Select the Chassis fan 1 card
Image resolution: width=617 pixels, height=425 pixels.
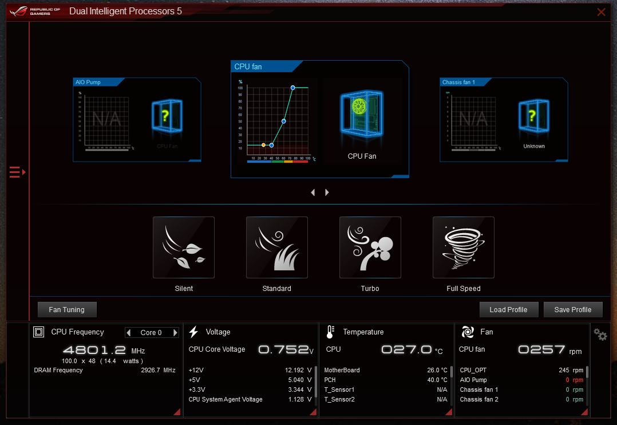click(504, 120)
